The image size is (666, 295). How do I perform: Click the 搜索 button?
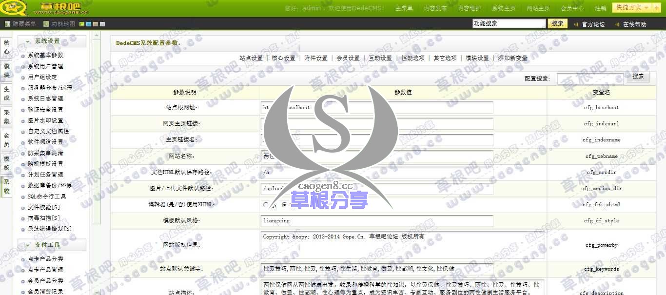click(x=557, y=23)
